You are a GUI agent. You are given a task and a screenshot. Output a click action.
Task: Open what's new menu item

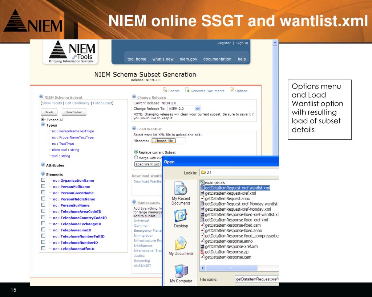tap(163, 59)
